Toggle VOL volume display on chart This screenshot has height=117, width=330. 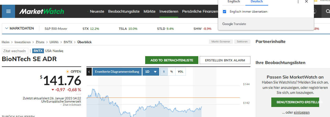pos(181,72)
